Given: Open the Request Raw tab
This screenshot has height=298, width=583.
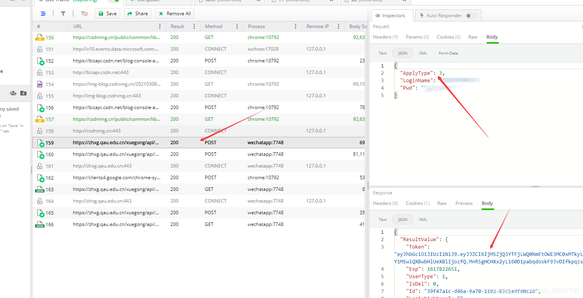Looking at the screenshot, I should tap(473, 37).
